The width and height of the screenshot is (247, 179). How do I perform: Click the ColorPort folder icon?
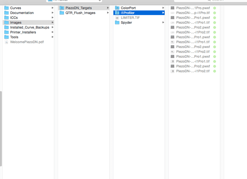coord(117,8)
